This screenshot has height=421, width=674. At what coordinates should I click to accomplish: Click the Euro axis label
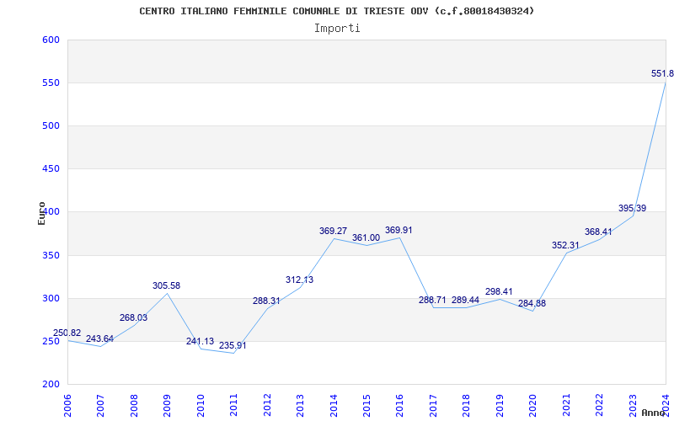41,213
